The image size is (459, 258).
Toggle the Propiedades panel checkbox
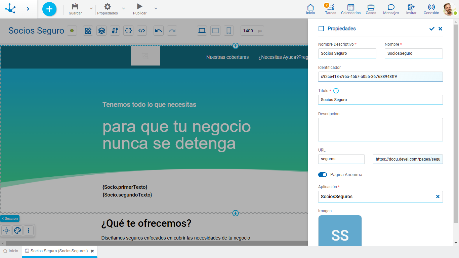(321, 29)
